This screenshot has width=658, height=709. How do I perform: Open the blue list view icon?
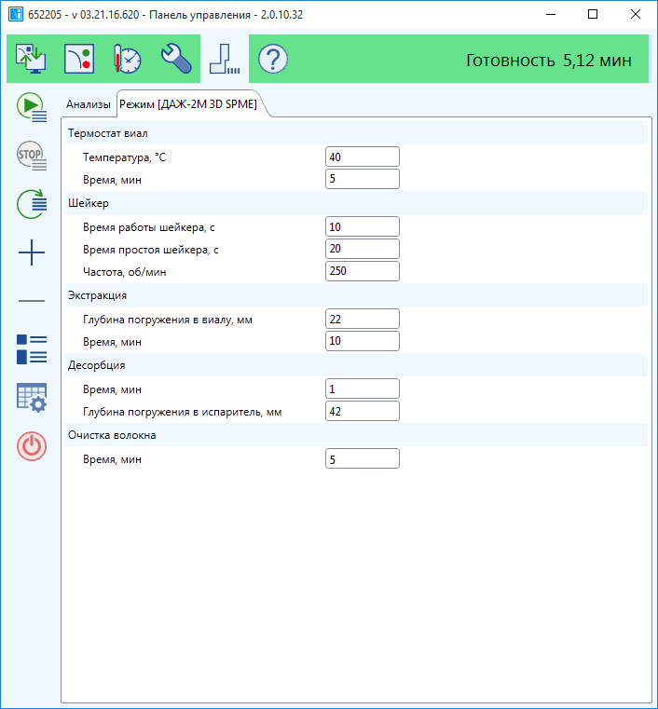point(32,349)
